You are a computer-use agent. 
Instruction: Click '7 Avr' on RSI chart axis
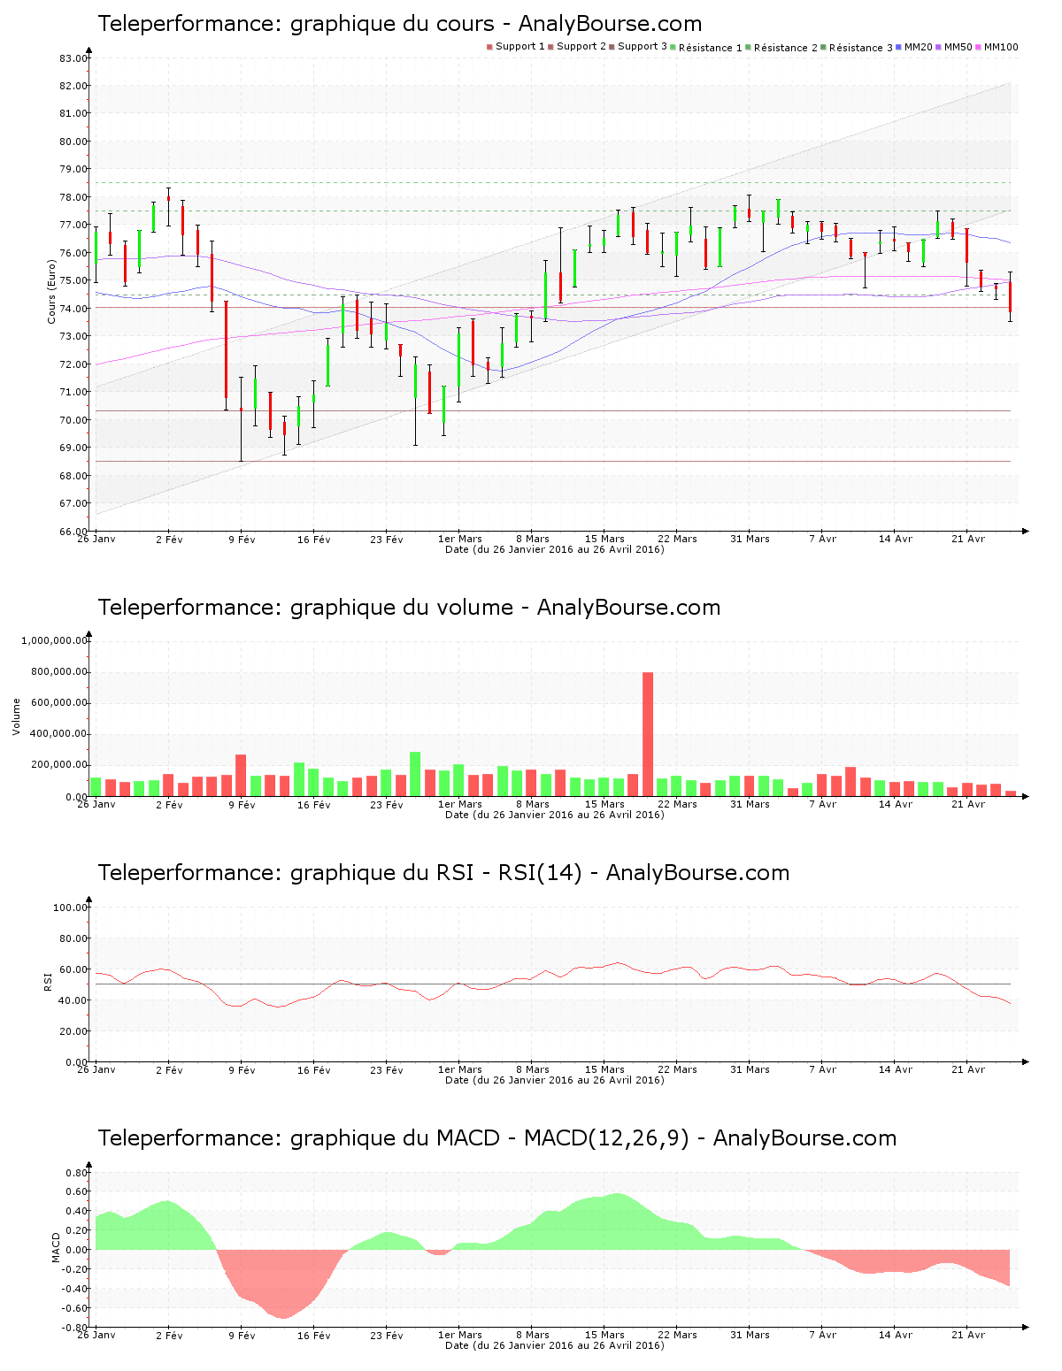point(822,1069)
